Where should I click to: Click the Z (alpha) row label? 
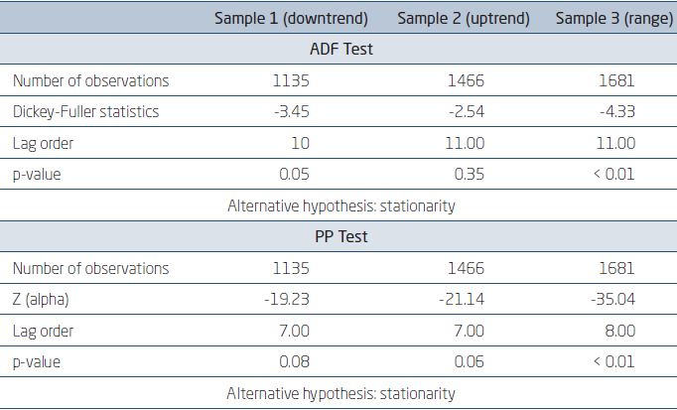[x=44, y=300]
